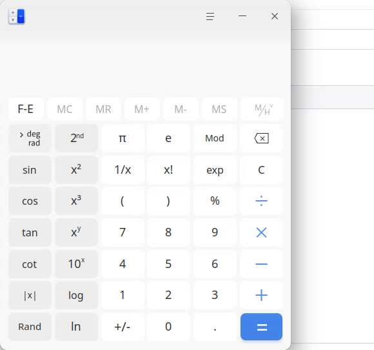The image size is (374, 350).
Task: Click the sin function
Action: click(x=30, y=170)
